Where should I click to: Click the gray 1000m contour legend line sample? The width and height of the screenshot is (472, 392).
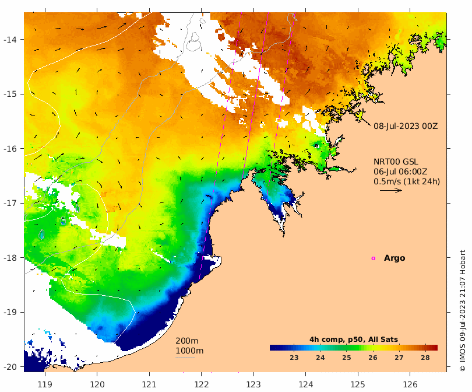185,358
